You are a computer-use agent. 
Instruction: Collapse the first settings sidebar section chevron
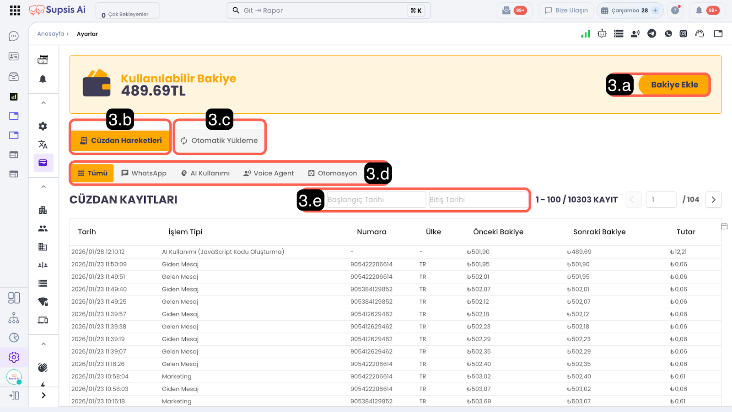point(43,103)
